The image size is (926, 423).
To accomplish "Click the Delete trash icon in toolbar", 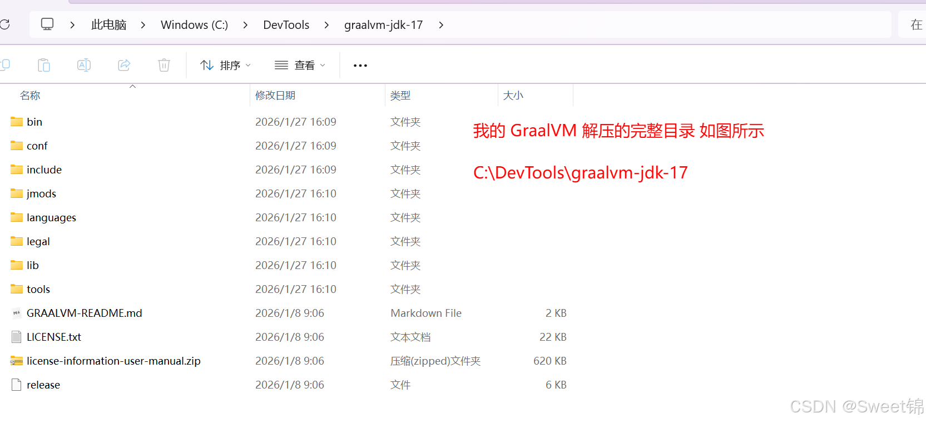I will [x=164, y=65].
